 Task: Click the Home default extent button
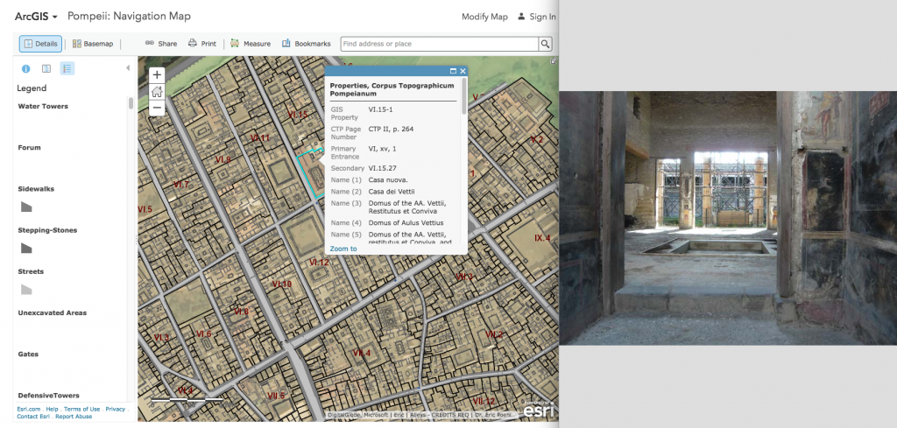pos(157,91)
